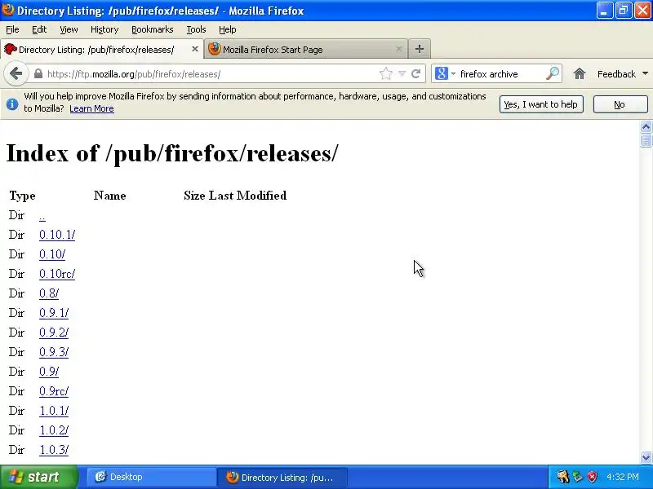Open the 0.9.1/ directory link
653x489 pixels.
pyautogui.click(x=54, y=313)
